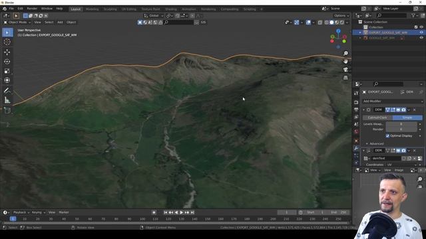Viewport: 426px width, 239px height.
Task: Open first DEM modifier options chevron
Action: [x=409, y=110]
